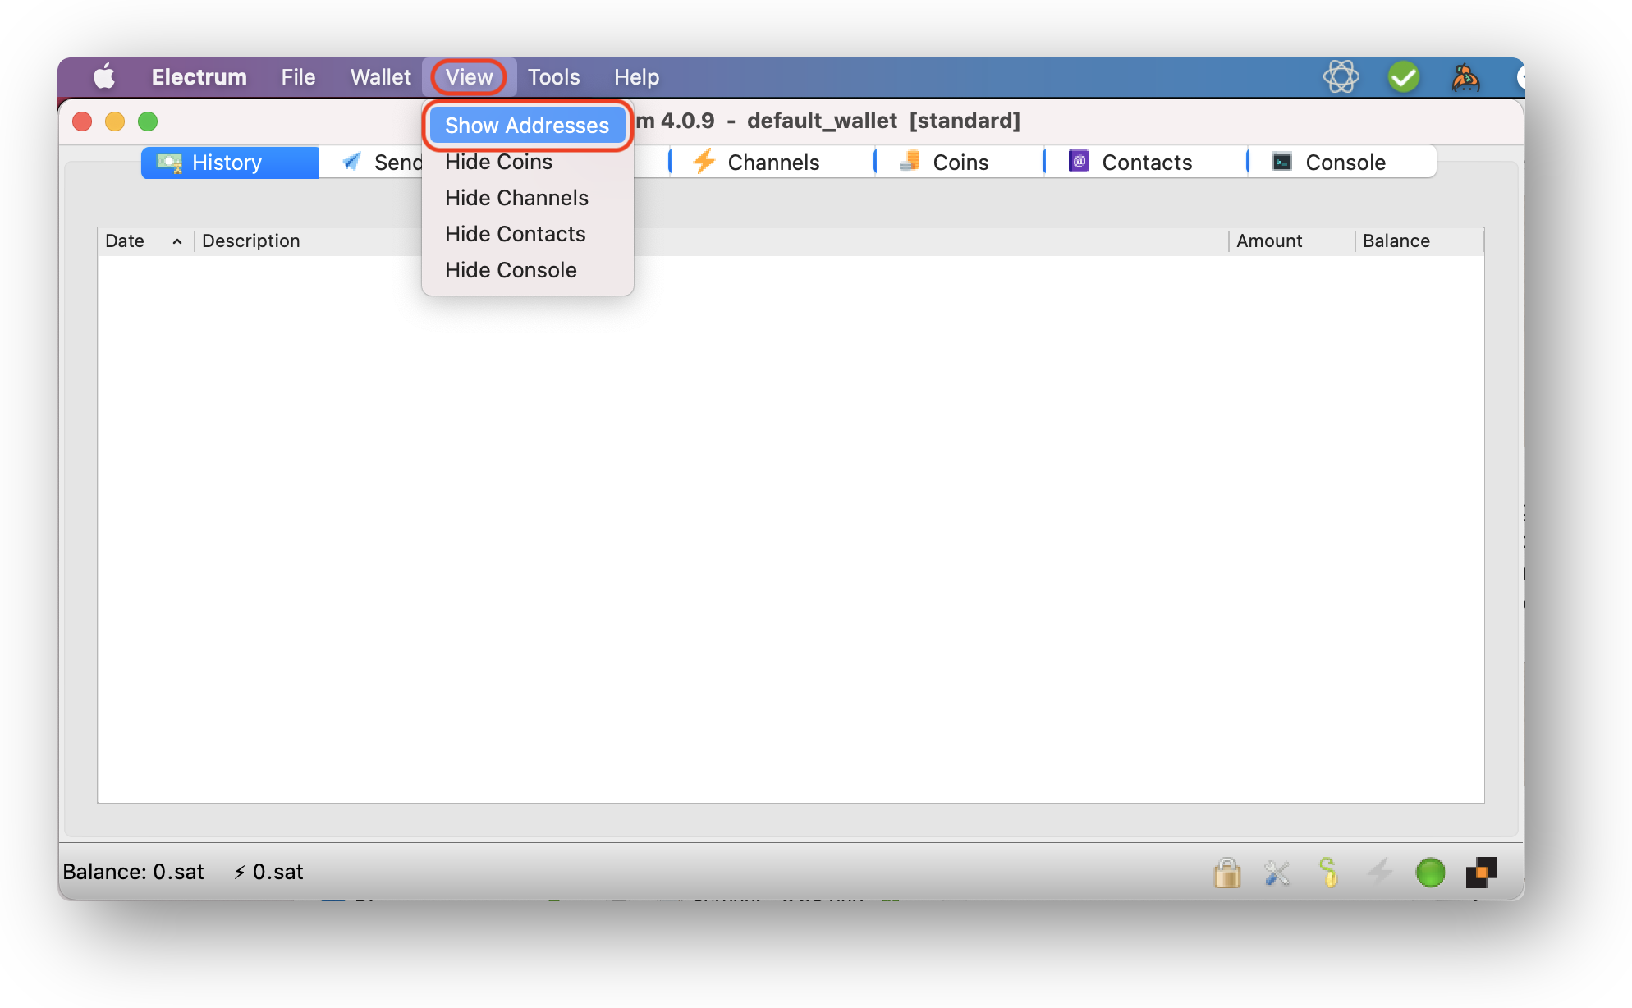Open preferences via tools icon
The image size is (1632, 1008).
pyautogui.click(x=1277, y=873)
